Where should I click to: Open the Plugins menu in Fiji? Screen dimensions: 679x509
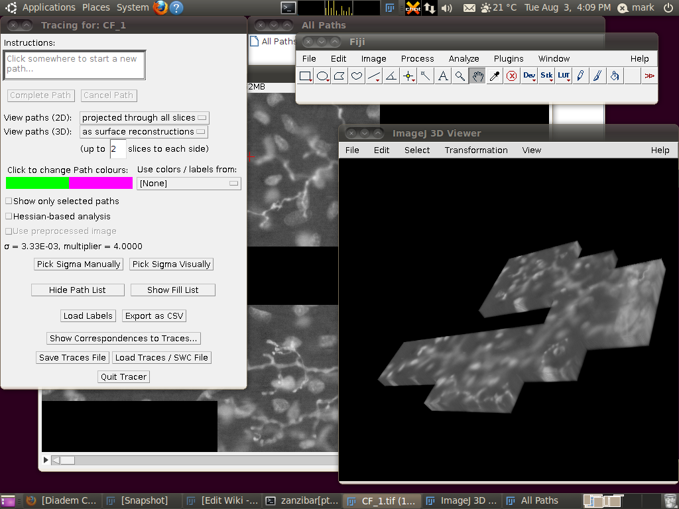coord(509,58)
